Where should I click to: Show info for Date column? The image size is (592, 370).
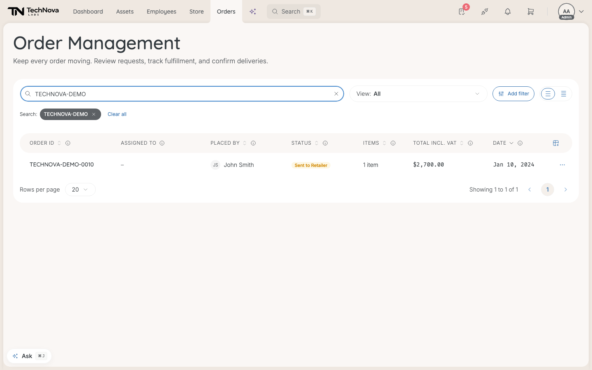(x=520, y=143)
